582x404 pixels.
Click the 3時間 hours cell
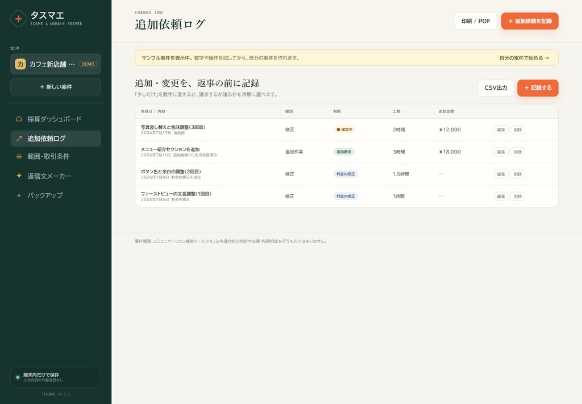[x=398, y=152]
